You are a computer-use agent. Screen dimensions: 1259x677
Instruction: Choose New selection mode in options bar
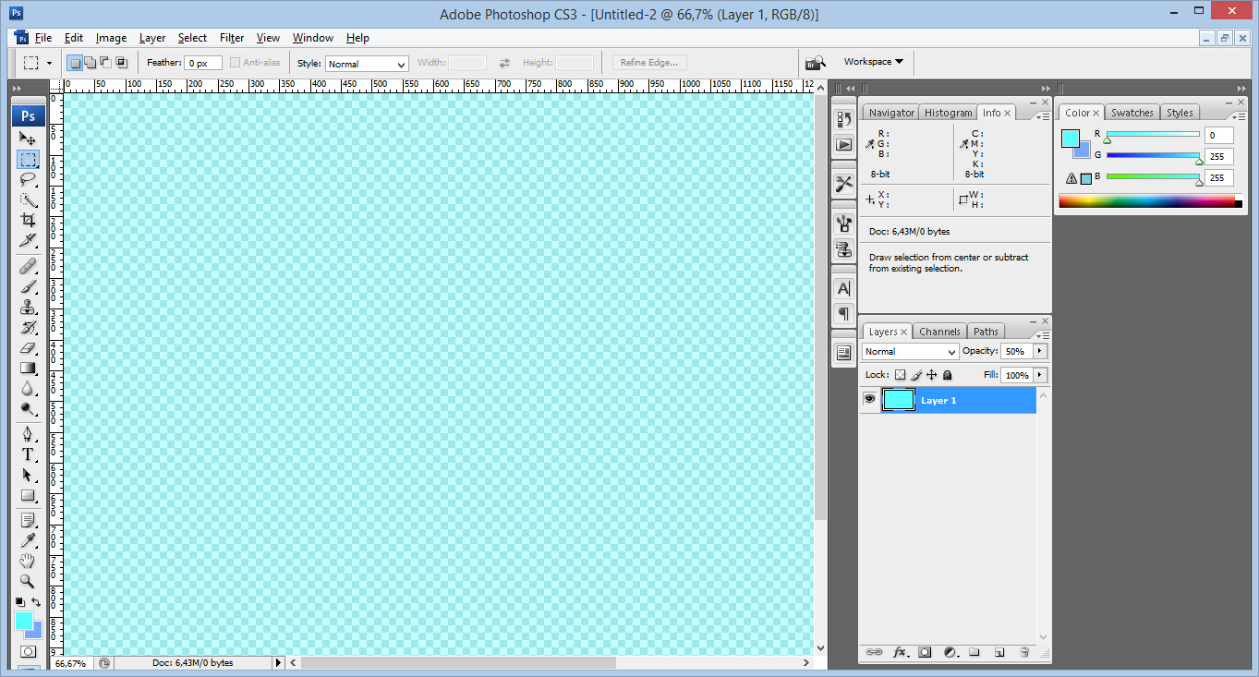[x=74, y=63]
